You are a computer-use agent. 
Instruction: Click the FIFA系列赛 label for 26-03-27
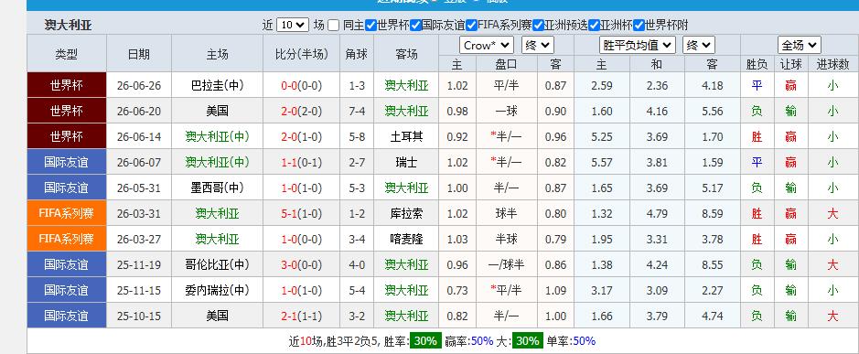[66, 239]
